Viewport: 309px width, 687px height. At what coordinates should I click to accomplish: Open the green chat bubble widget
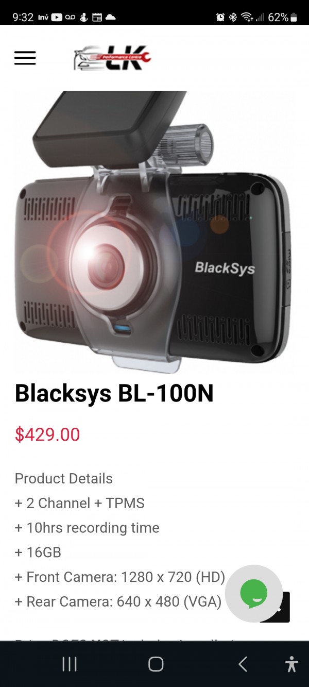pyautogui.click(x=254, y=594)
